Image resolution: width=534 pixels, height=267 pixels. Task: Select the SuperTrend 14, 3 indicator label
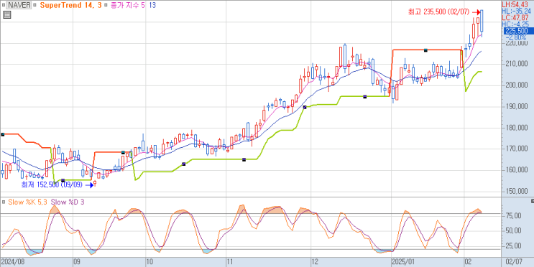point(70,5)
